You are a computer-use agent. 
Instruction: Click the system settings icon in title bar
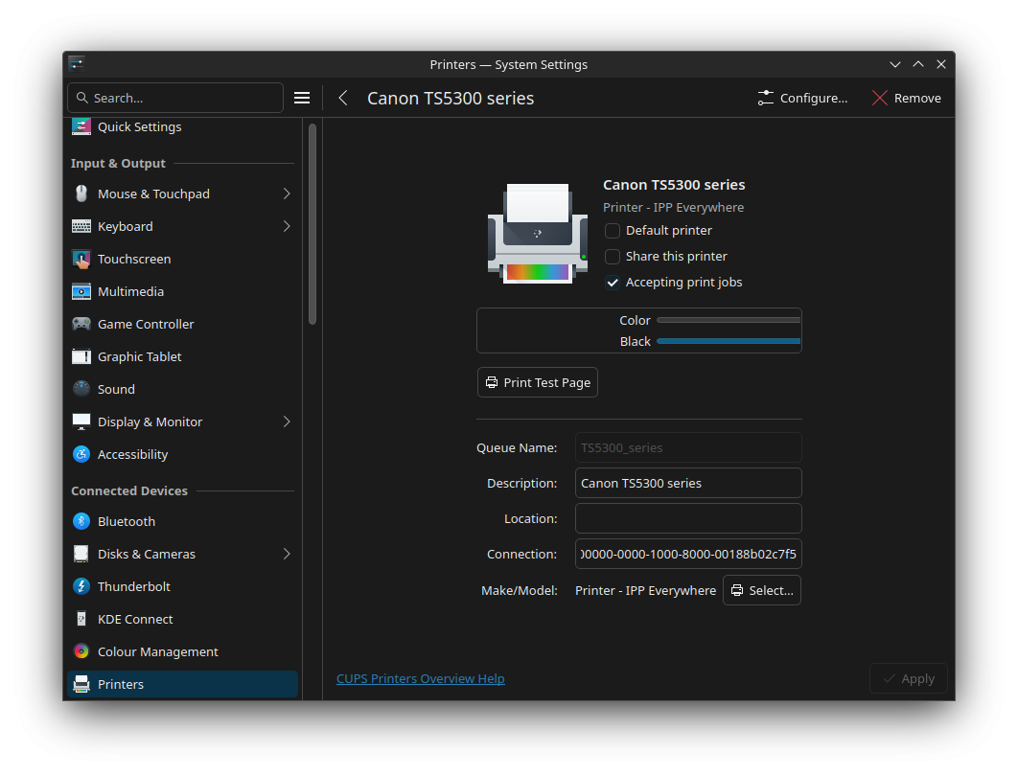pos(77,63)
